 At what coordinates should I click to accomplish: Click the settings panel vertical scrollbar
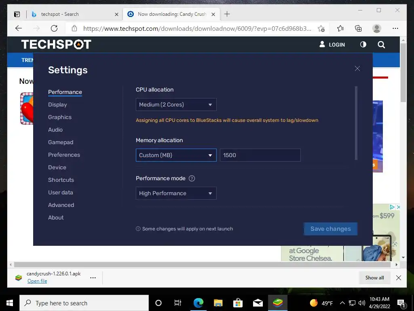pyautogui.click(x=356, y=123)
